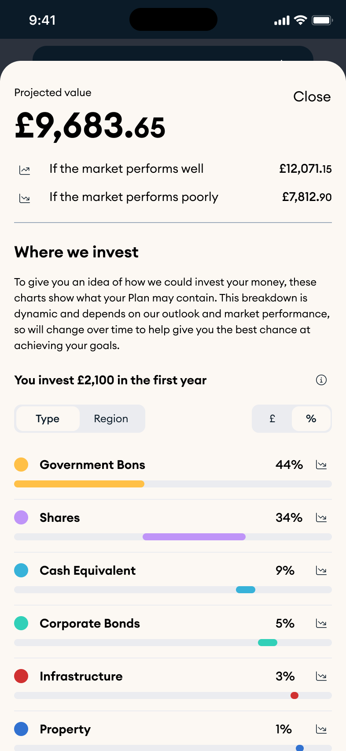Tap chart icon for Corporate Bonds
Viewport: 346px width, 751px height.
(321, 624)
